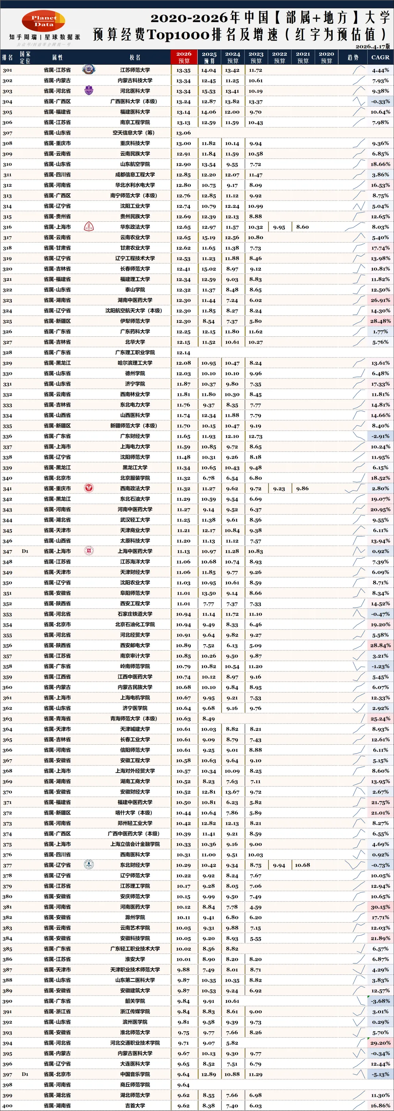
Task: Select the school name 贵州民族大学
Action: pos(135,216)
